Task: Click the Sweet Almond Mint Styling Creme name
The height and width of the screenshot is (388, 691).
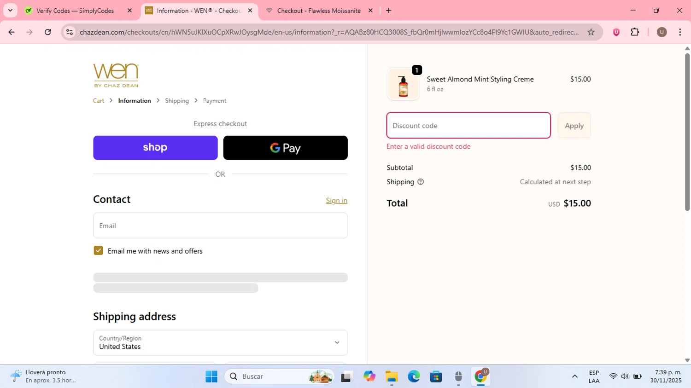Action: click(x=480, y=79)
